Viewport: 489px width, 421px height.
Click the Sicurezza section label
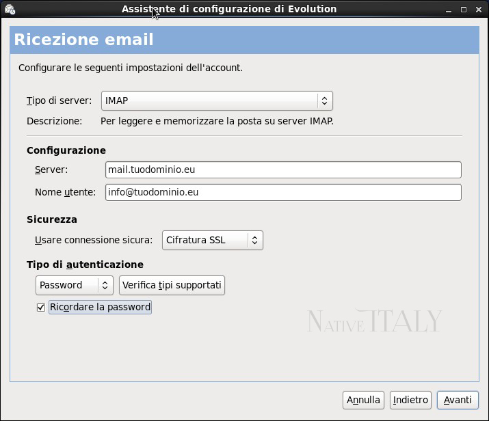click(52, 219)
